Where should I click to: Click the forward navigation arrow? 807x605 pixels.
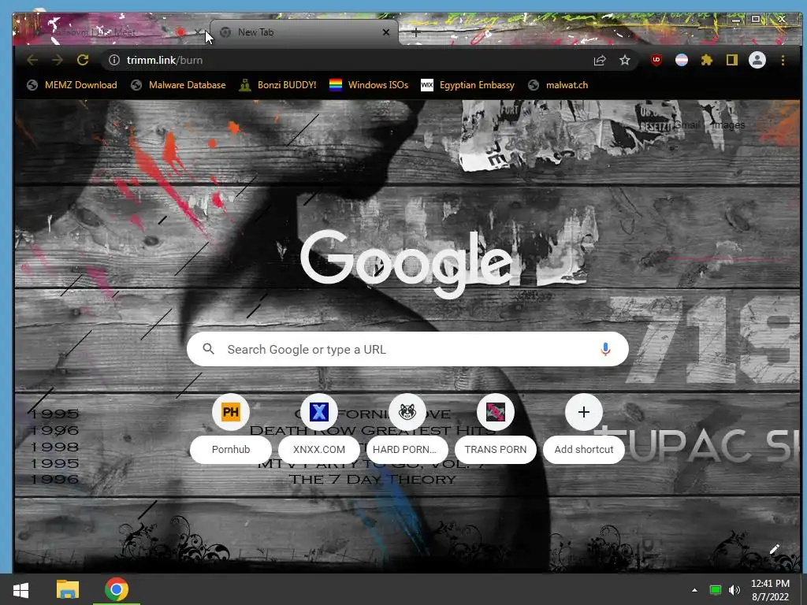(58, 60)
